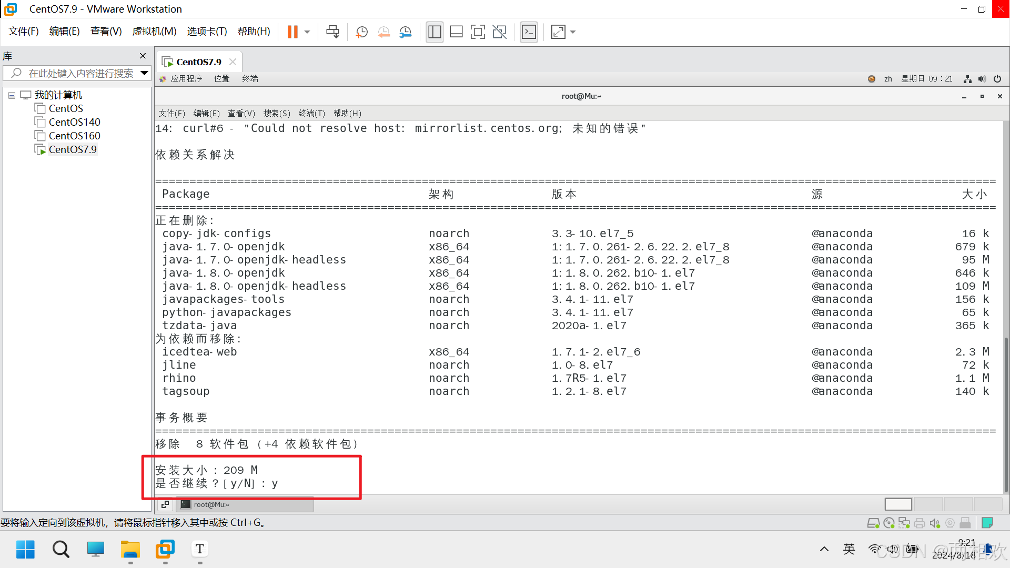Open the power options dropdown arrow
1010x568 pixels.
(307, 32)
